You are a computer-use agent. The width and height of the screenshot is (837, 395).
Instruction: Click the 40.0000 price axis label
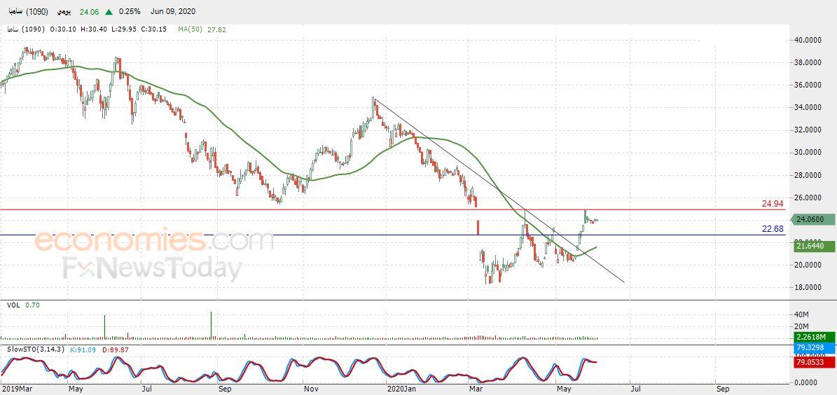pos(809,40)
